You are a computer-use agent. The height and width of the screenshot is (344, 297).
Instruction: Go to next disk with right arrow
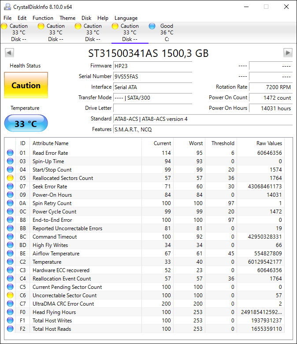288,52
